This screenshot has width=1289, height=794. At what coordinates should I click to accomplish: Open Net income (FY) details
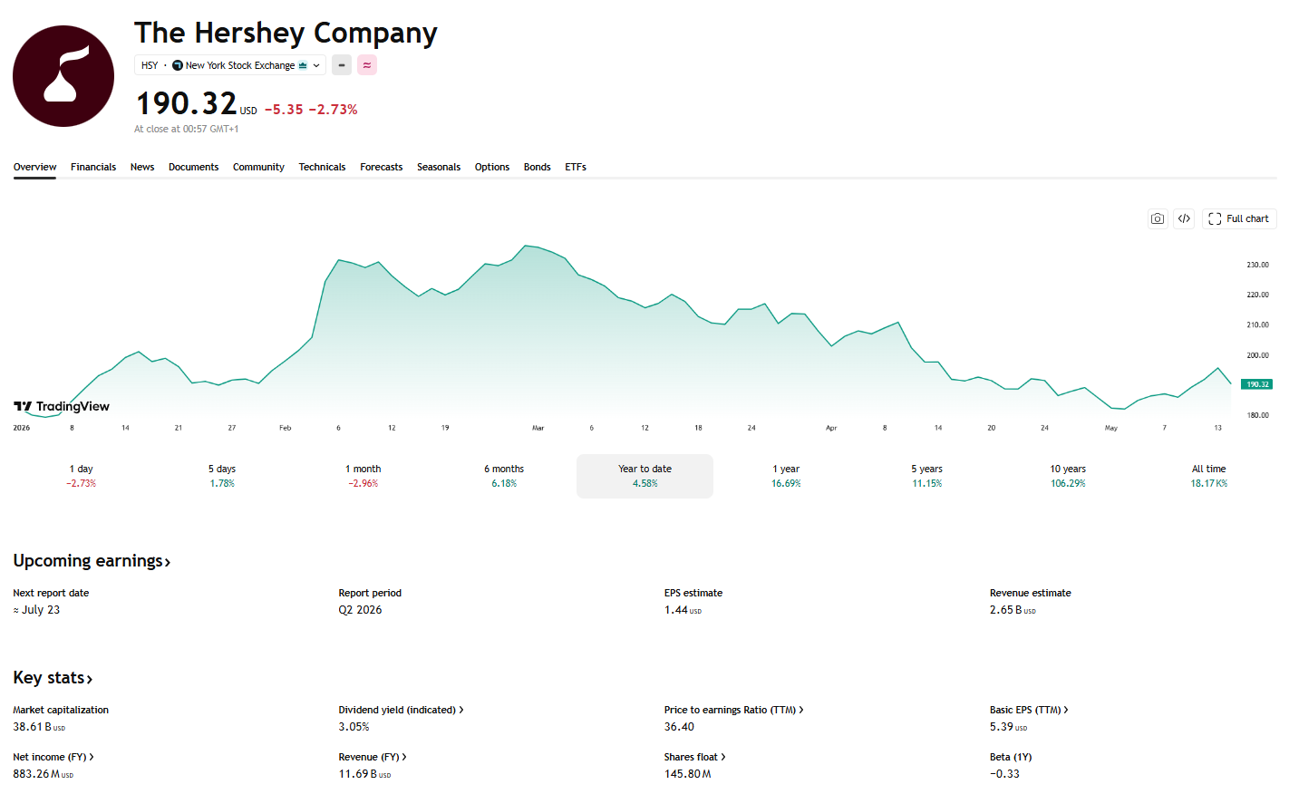[53, 757]
